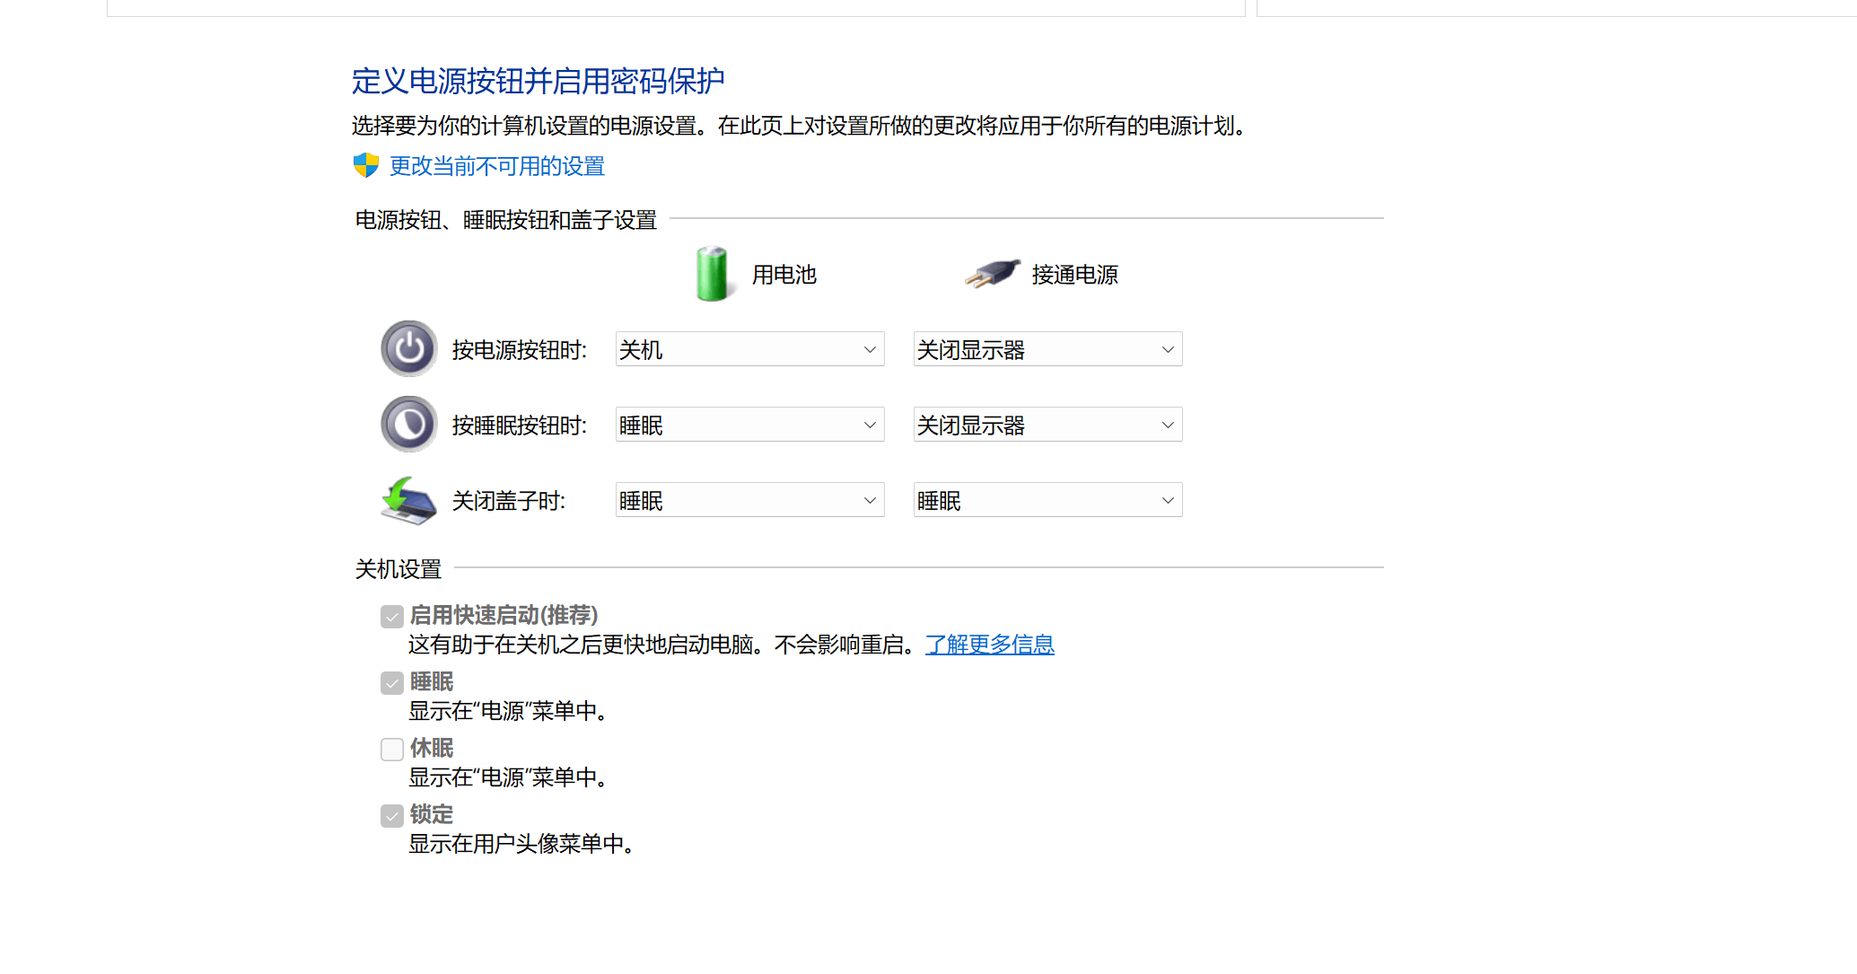Click the laptop lid close icon
This screenshot has height=974, width=1857.
409,500
